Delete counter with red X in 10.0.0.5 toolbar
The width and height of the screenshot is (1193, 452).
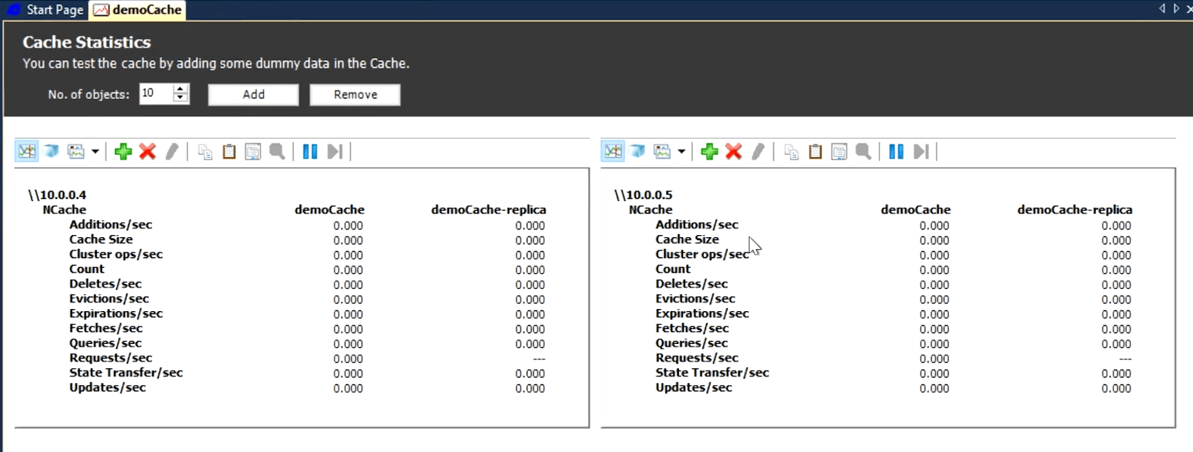(x=733, y=151)
